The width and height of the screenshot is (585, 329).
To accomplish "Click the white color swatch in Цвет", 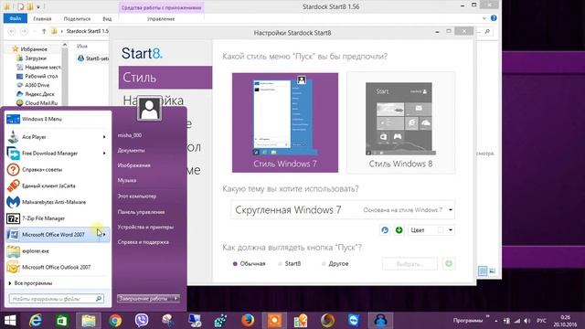I will click(x=441, y=230).
